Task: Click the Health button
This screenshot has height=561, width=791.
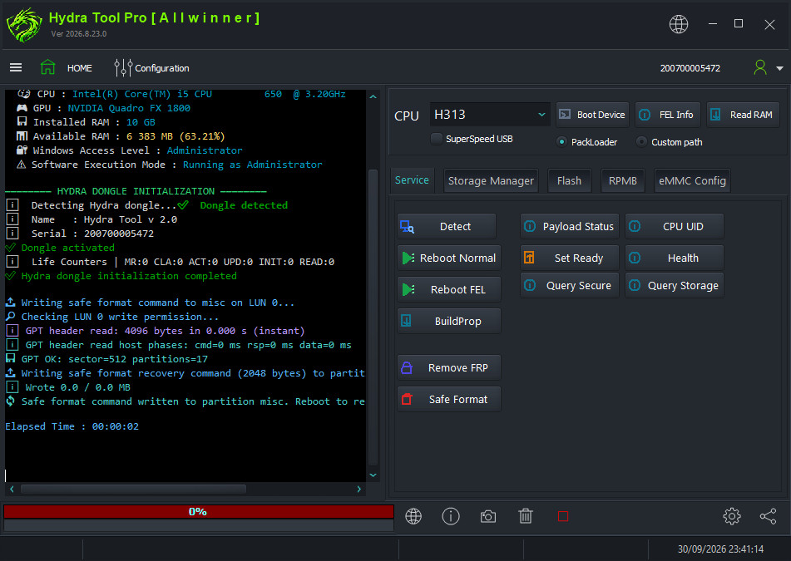Action: coord(675,258)
